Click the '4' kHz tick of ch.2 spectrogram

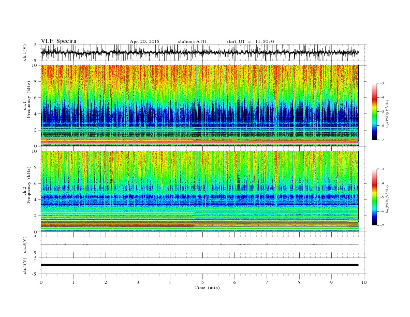pyautogui.click(x=36, y=200)
